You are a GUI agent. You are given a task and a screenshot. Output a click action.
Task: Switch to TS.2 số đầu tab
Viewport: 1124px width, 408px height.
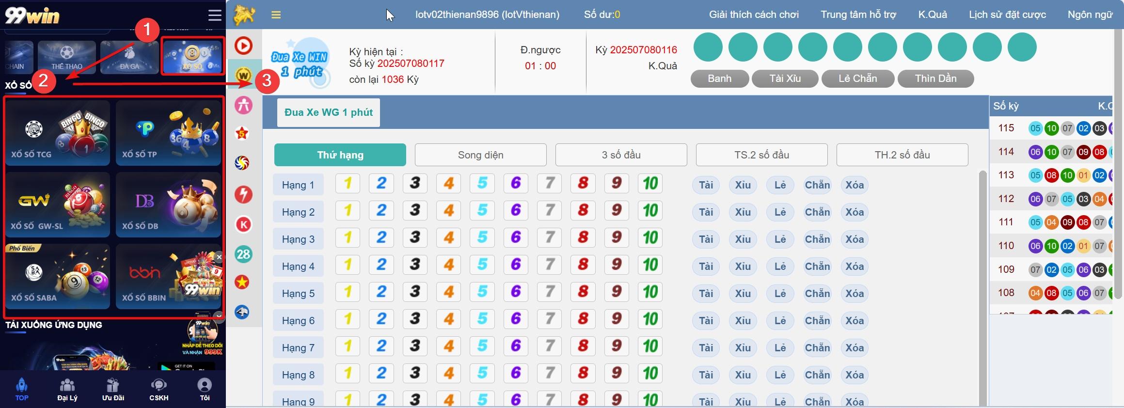click(762, 155)
